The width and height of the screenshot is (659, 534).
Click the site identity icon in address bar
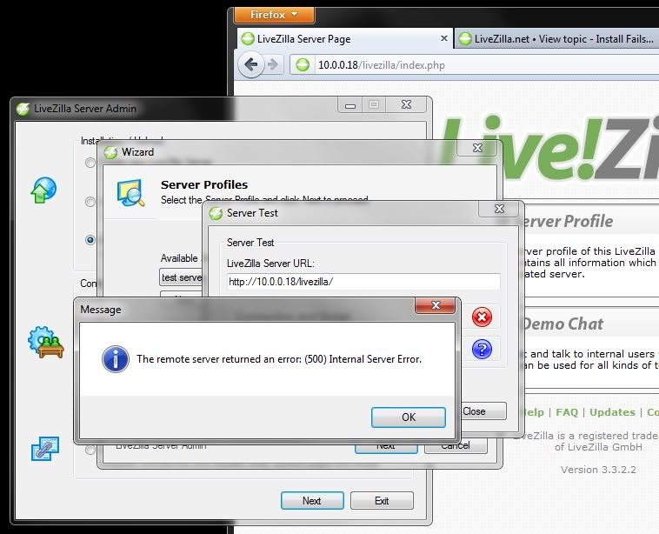click(303, 64)
